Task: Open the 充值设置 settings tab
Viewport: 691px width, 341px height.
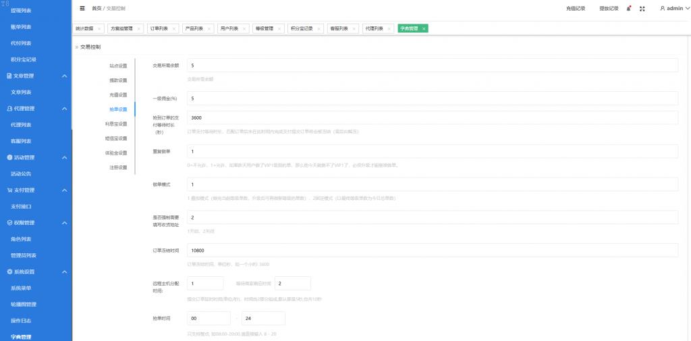Action: pyautogui.click(x=118, y=95)
